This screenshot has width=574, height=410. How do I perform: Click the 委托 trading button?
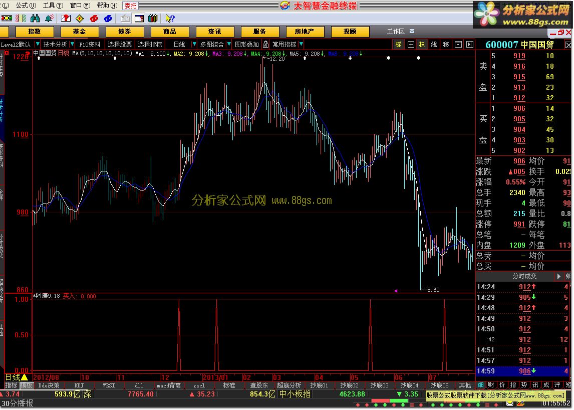(130, 6)
